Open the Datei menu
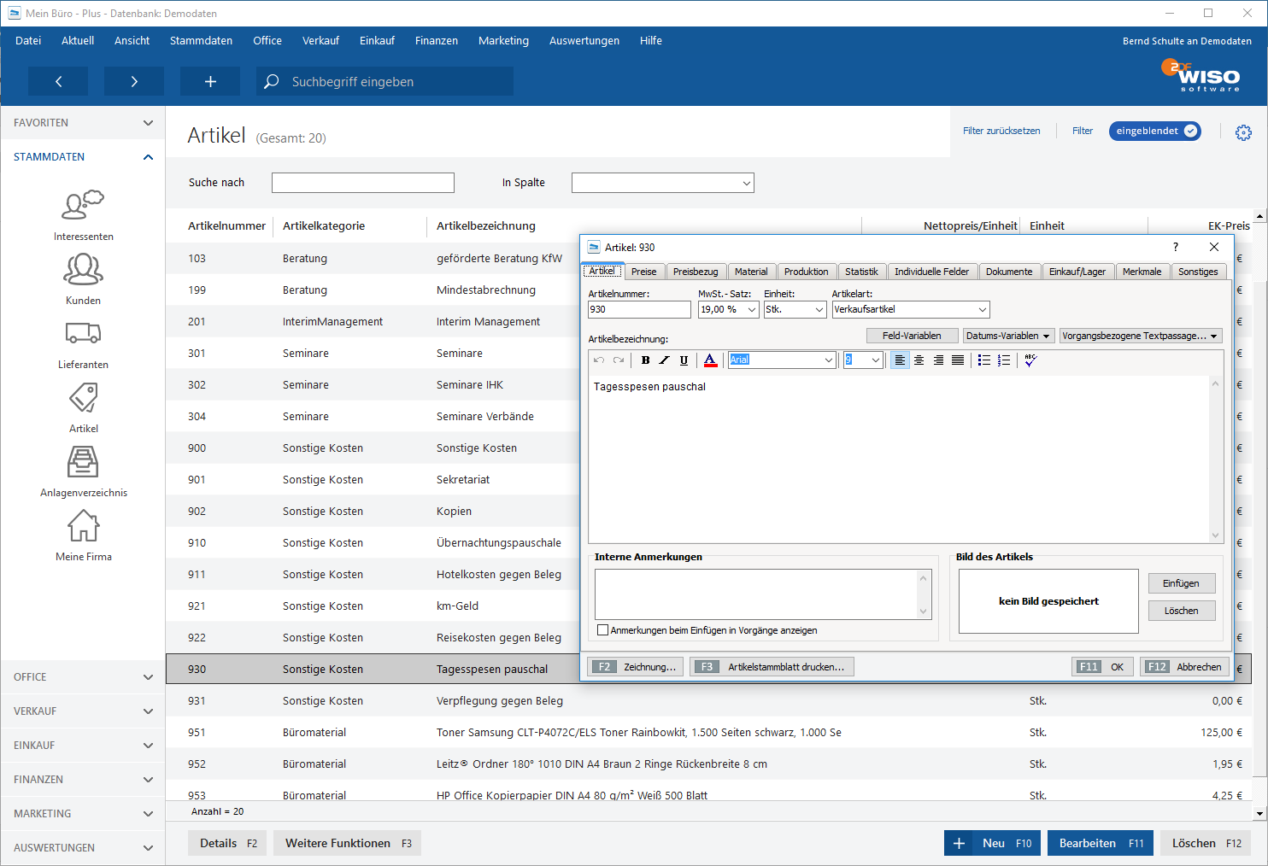 [28, 41]
